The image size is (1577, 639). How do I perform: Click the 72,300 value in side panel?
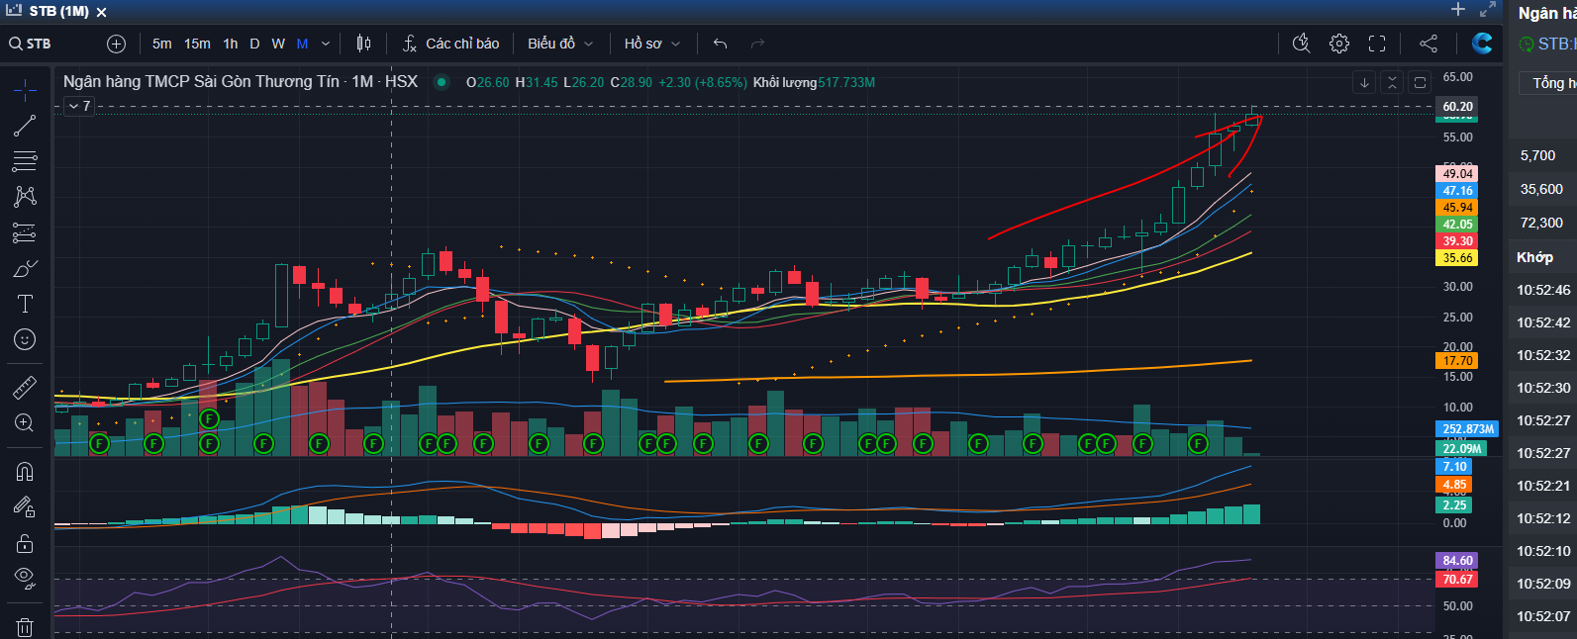click(1541, 223)
